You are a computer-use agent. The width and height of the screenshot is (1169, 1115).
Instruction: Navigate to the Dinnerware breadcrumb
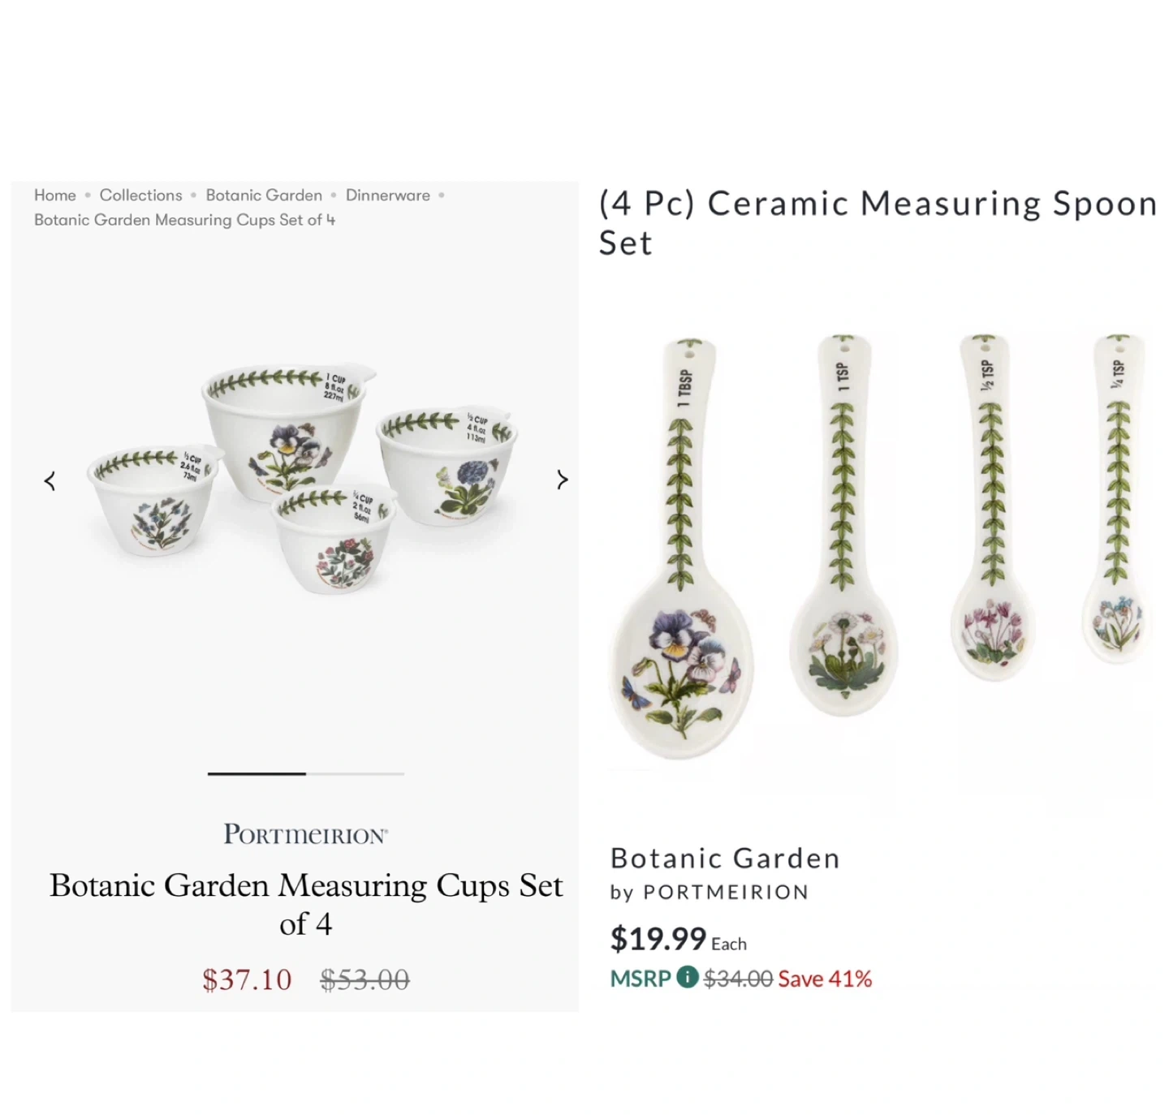click(387, 196)
